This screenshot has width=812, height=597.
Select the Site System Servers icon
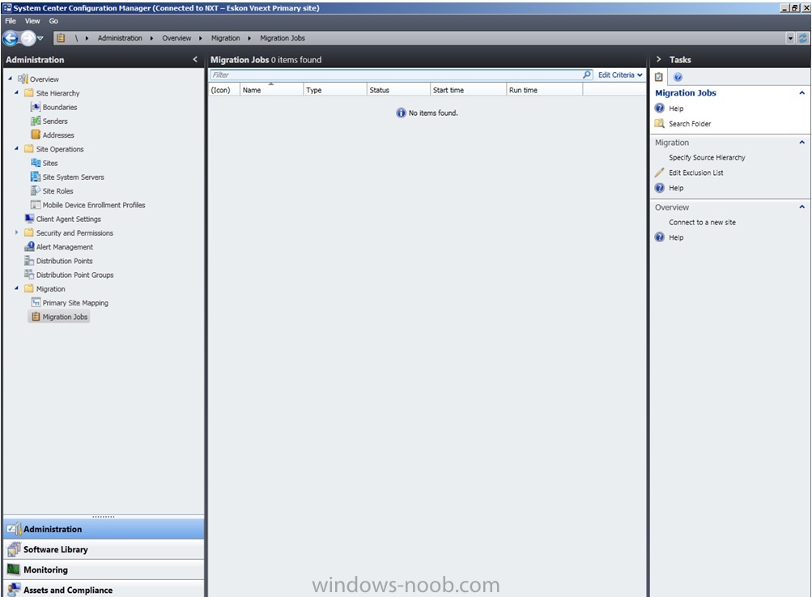coord(35,177)
